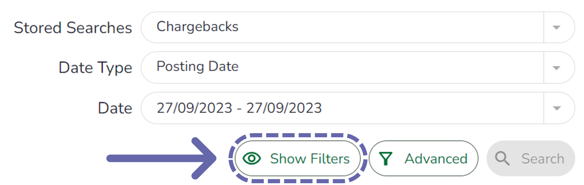Click the Date field label
Viewport: 584px width, 185px height.
pyautogui.click(x=115, y=108)
